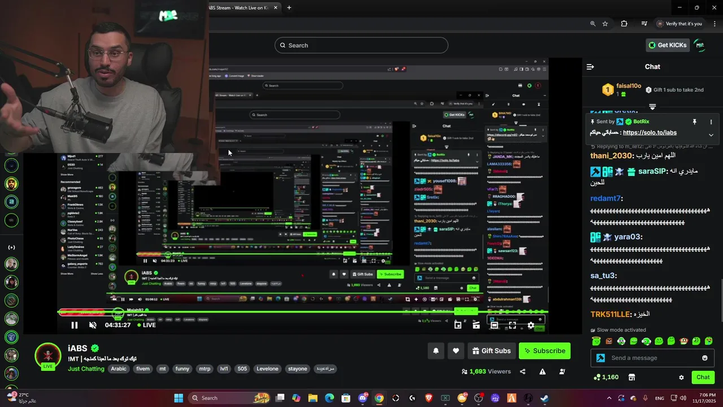Subscribe to iABS channel
The width and height of the screenshot is (723, 407).
[x=545, y=351]
